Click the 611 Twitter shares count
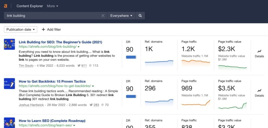This screenshot has width=268, height=128. [84, 65]
